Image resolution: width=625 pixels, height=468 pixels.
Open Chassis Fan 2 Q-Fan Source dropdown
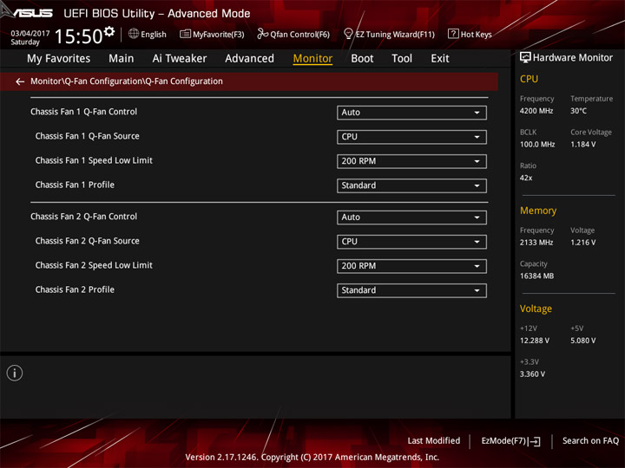click(411, 242)
